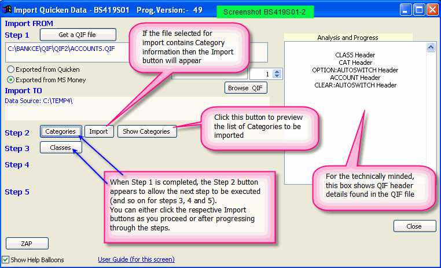Click the Classes button in Step 3
This screenshot has width=441, height=268.
(61, 148)
